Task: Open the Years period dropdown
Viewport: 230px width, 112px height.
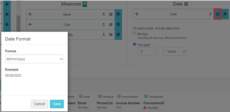Action: [x=175, y=51]
